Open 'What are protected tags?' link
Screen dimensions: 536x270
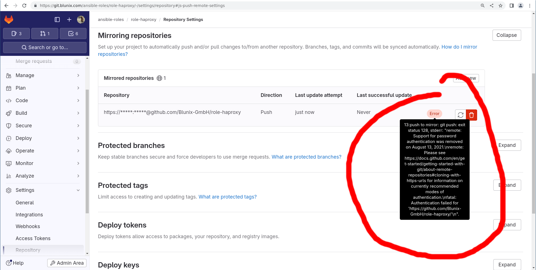click(x=227, y=197)
